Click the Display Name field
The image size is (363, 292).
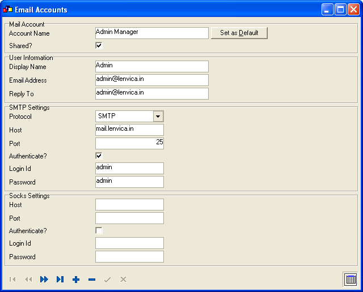pos(152,66)
